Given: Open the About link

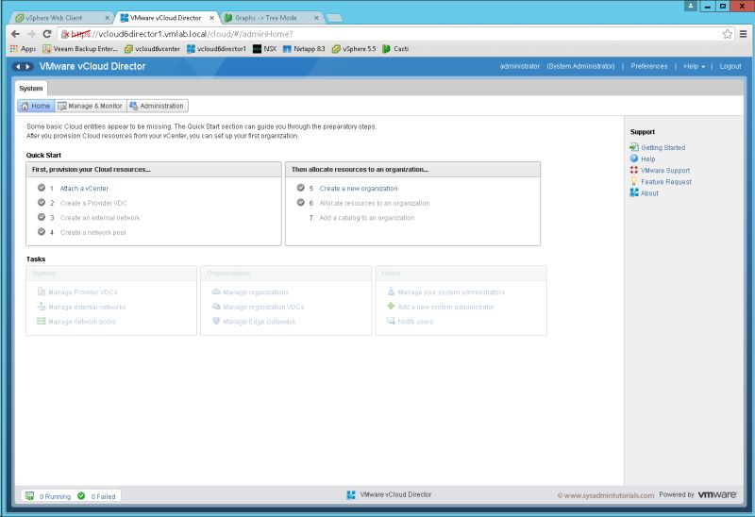Looking at the screenshot, I should tap(645, 193).
